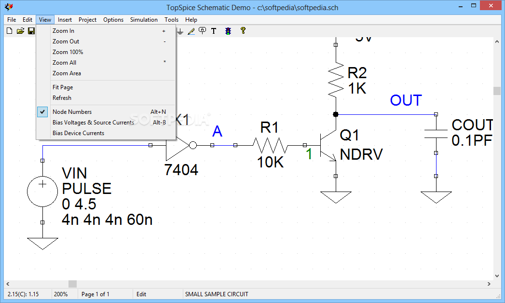505x303 pixels.
Task: Choose Zoom 100% menu entry
Action: 106,52
